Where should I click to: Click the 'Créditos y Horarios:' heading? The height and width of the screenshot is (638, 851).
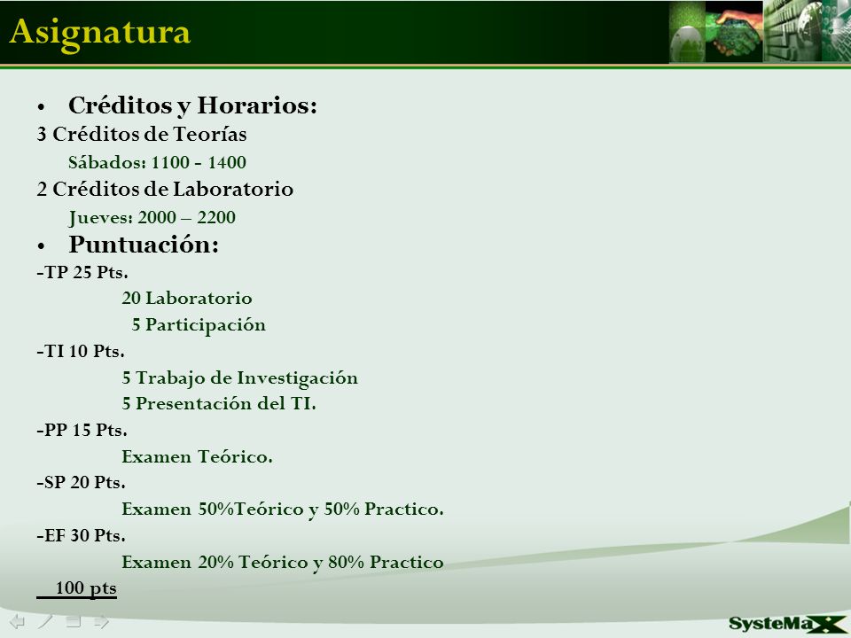click(x=192, y=105)
